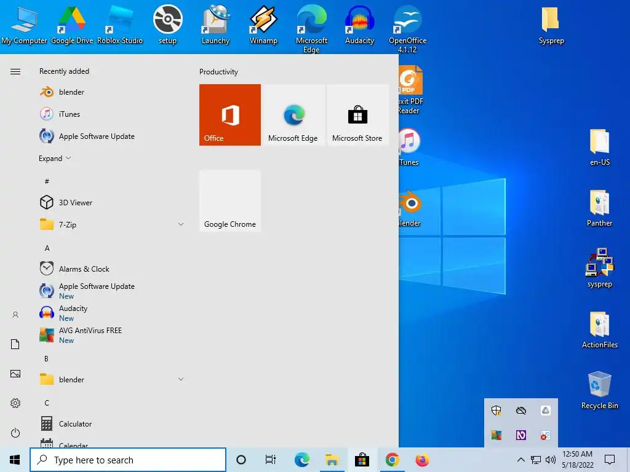Select the Sysprep folder at top right
Image resolution: width=630 pixels, height=472 pixels.
551,25
